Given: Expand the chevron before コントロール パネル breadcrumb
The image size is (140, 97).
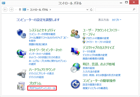Looking at the screenshot, I should point(28,10).
